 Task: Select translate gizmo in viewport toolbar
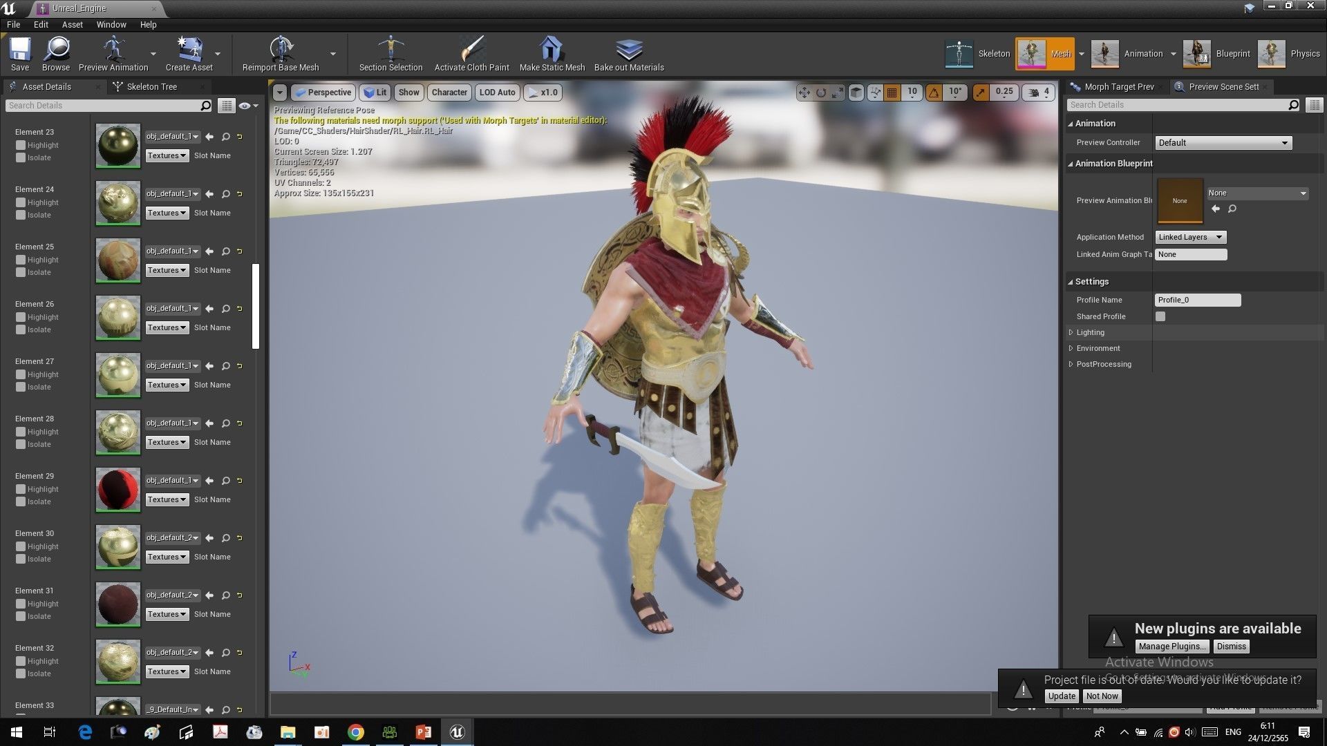804,93
